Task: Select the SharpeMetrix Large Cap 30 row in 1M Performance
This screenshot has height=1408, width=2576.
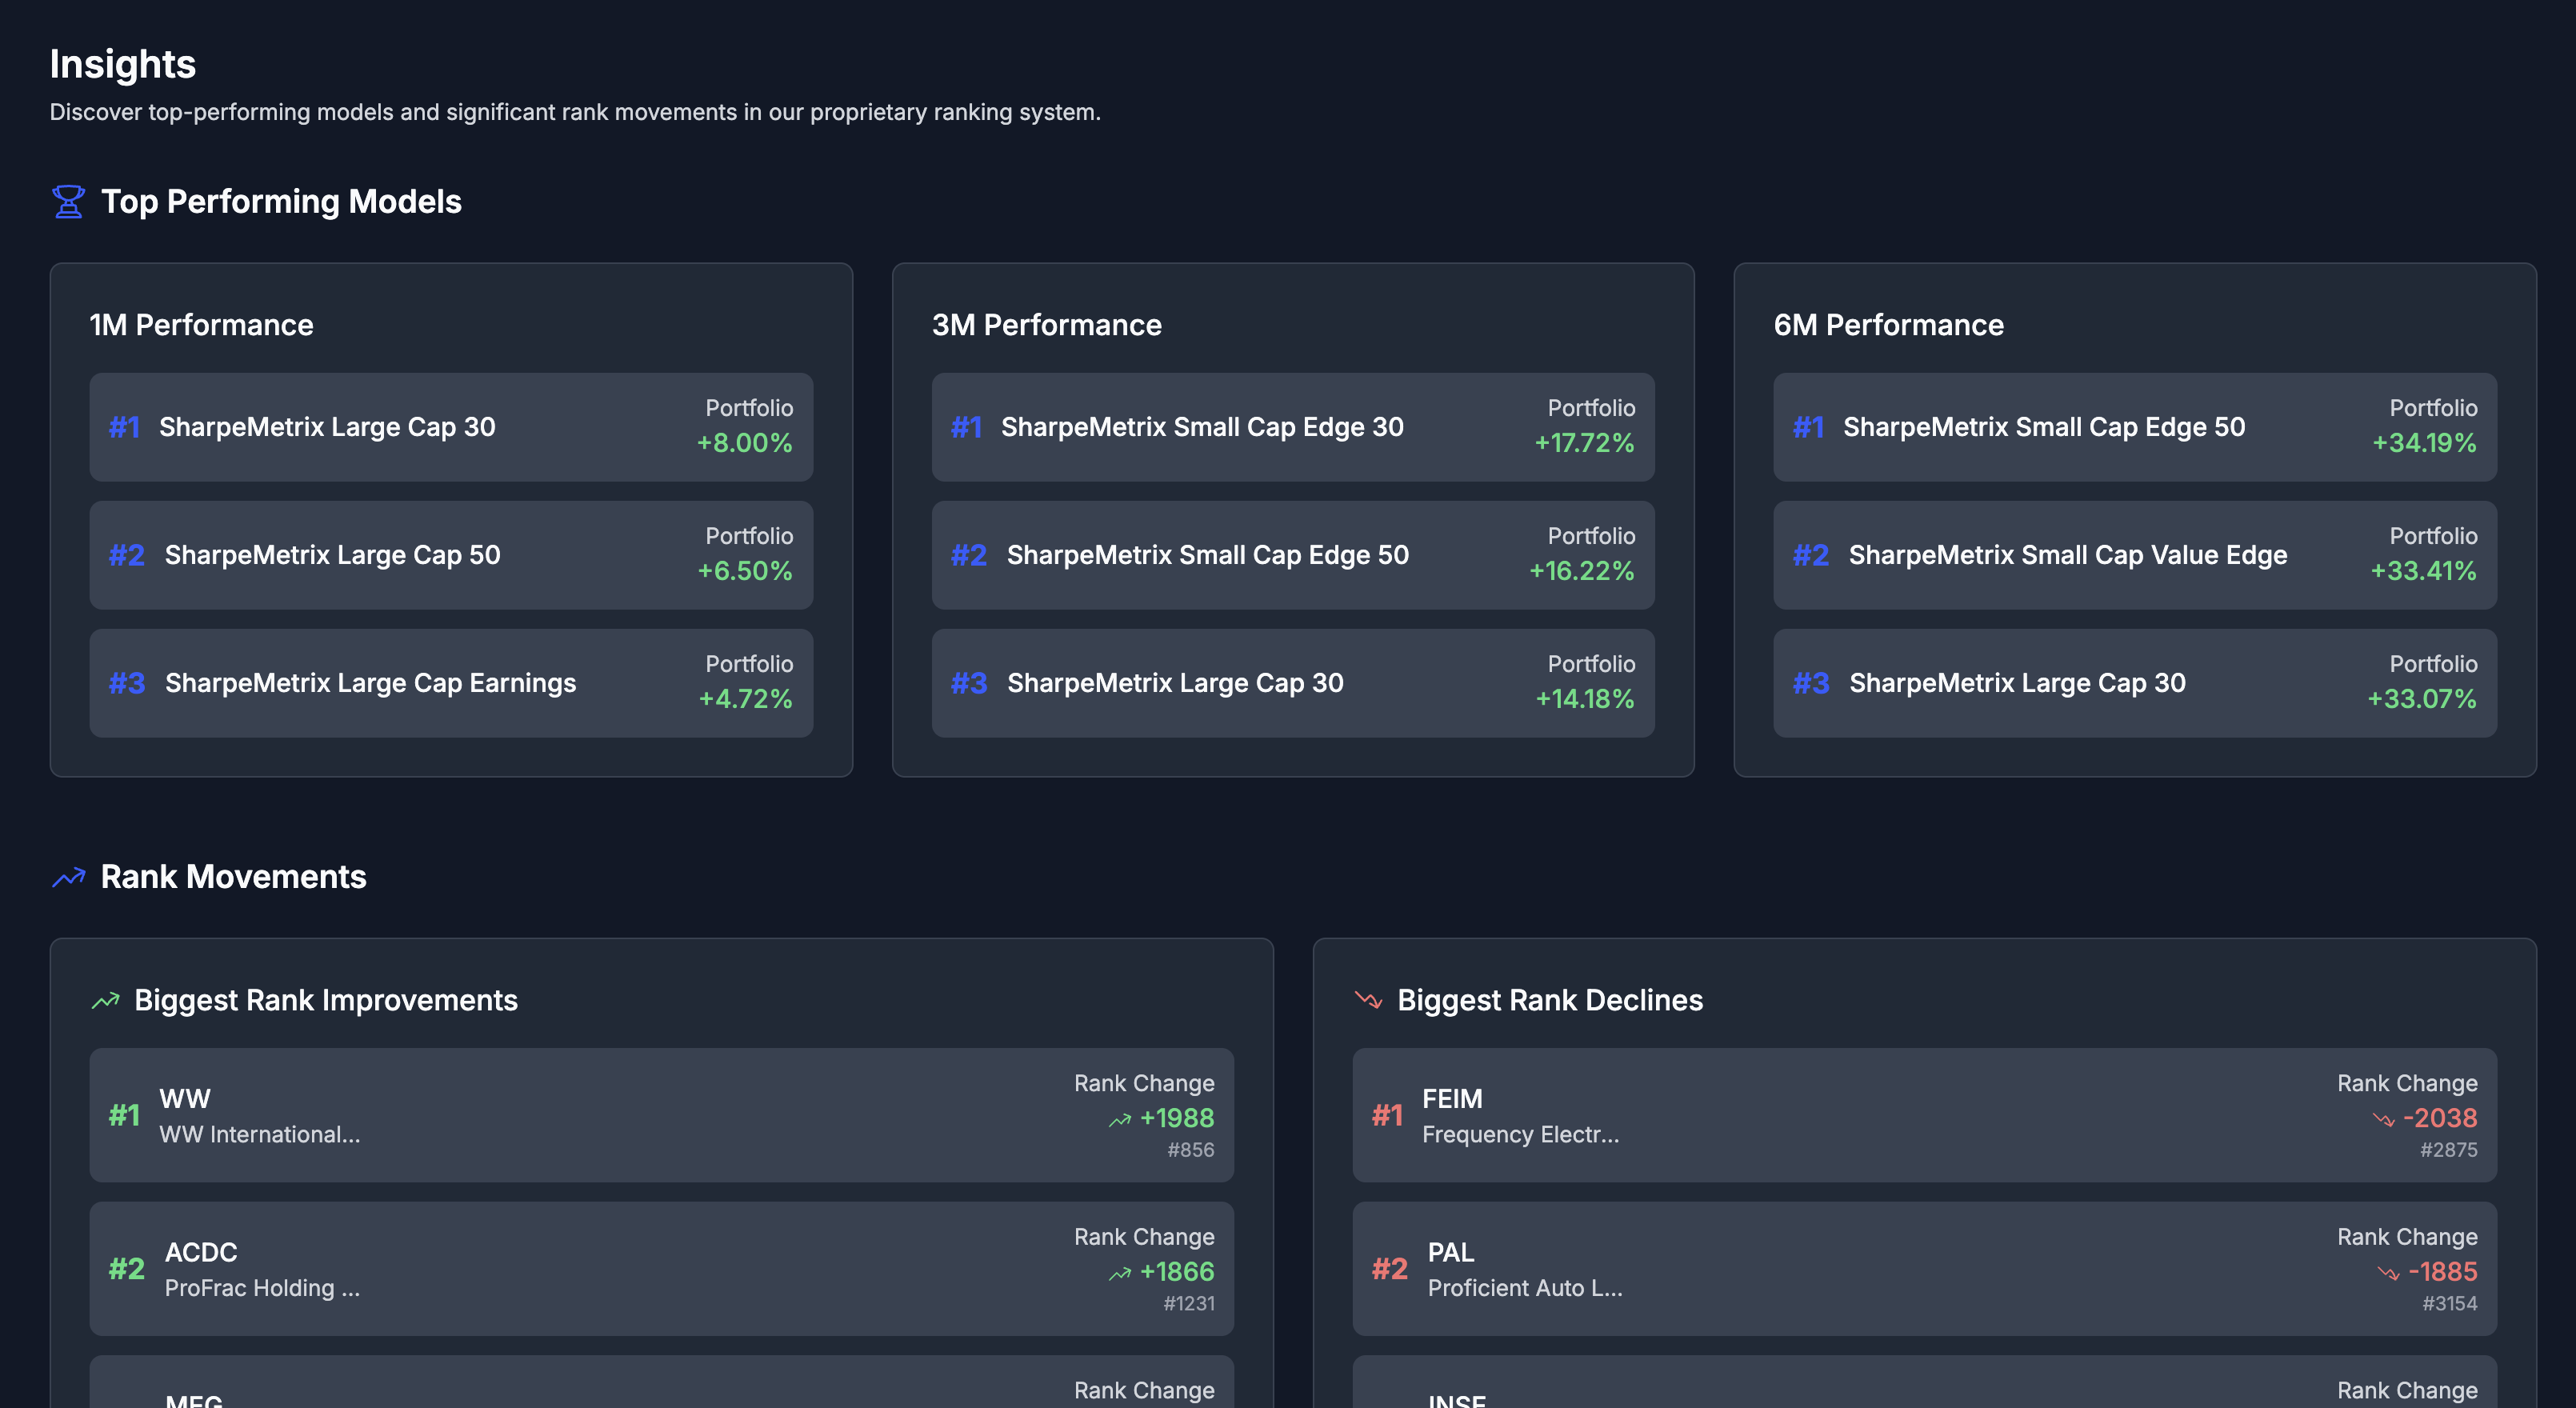Action: pos(451,427)
